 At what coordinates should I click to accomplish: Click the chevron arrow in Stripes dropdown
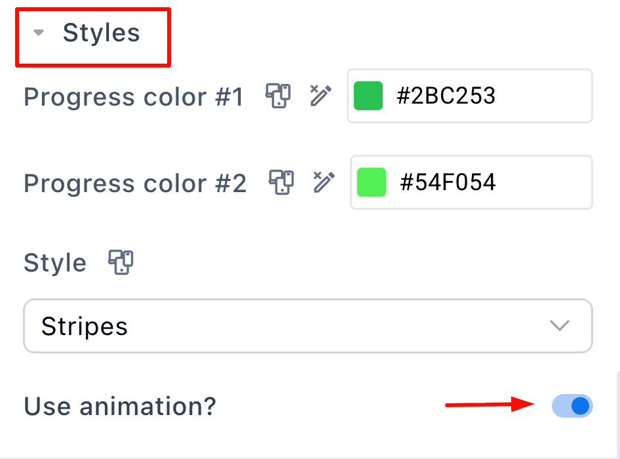[560, 326]
